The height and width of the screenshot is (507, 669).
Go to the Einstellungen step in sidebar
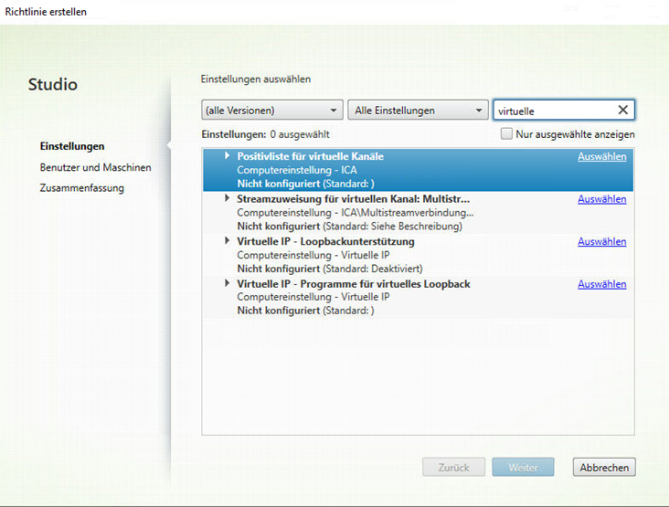coord(72,146)
